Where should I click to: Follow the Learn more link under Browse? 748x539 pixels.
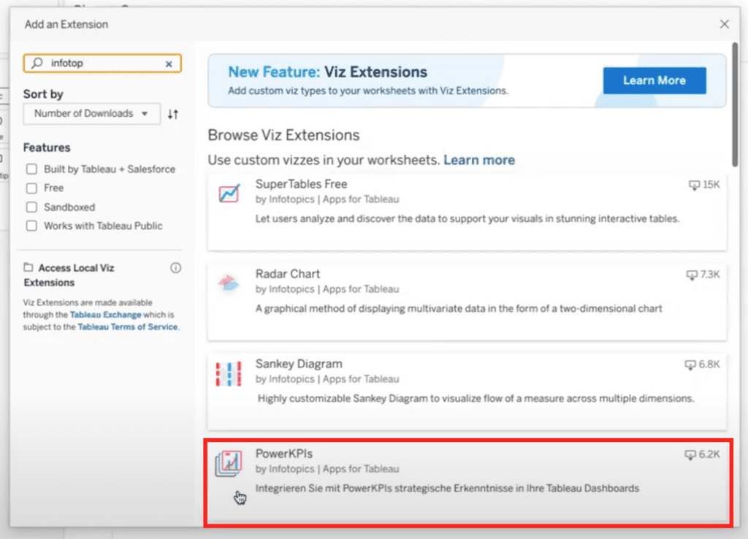[x=479, y=160]
